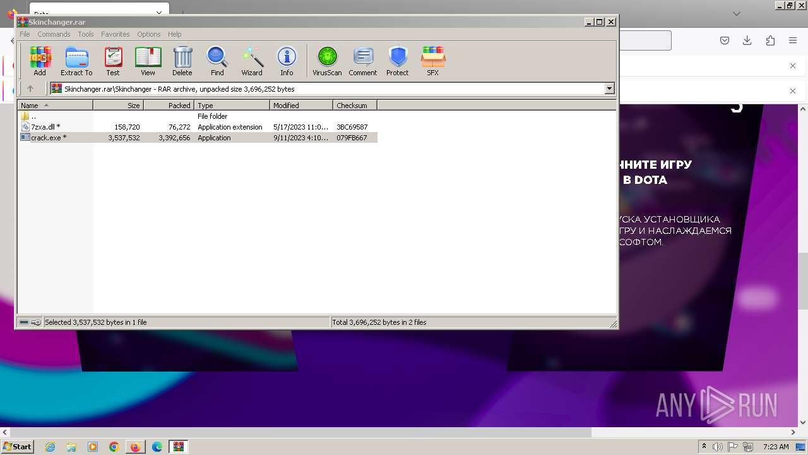Viewport: 808px width, 455px height.
Task: Sort by Modified column header
Action: click(302, 106)
